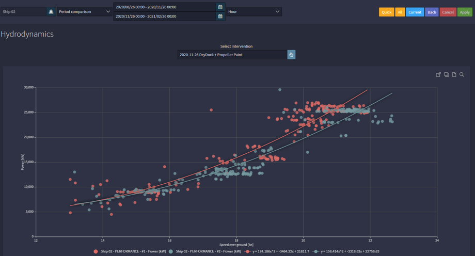Viewport: 475px width, 256px height.
Task: Expand the Period comparison dropdown
Action: click(x=84, y=11)
